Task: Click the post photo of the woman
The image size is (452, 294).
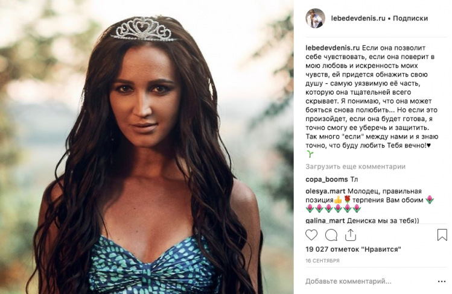Action: click(x=147, y=147)
